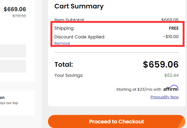Remove the applied discount code
Viewport: 187px width, 128px height.
62,43
